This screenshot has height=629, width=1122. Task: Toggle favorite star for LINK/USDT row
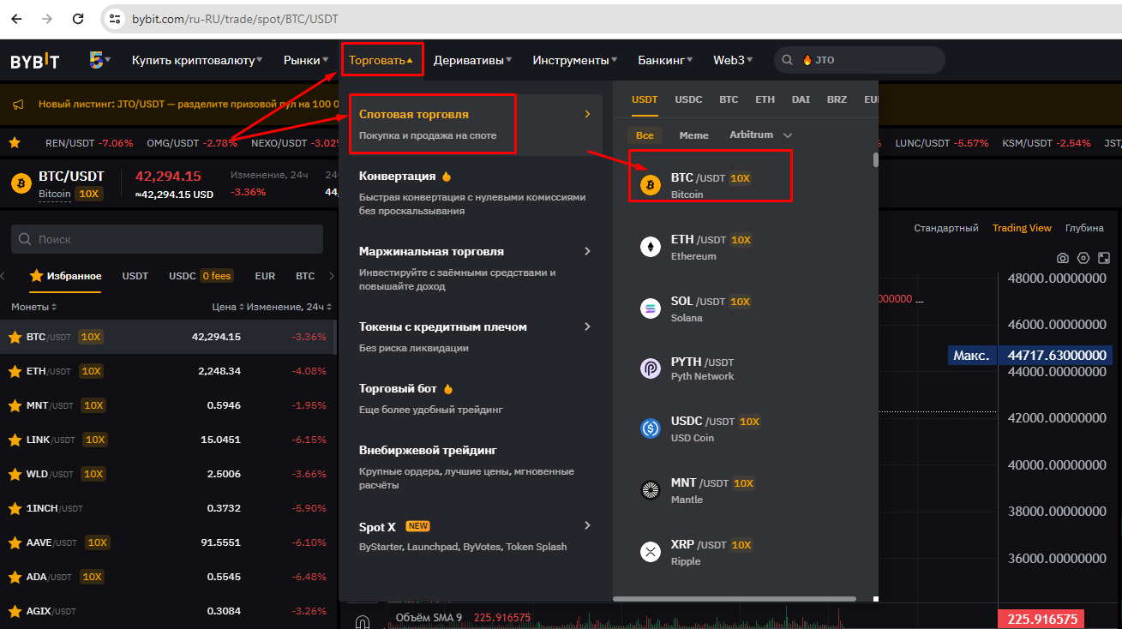click(15, 440)
